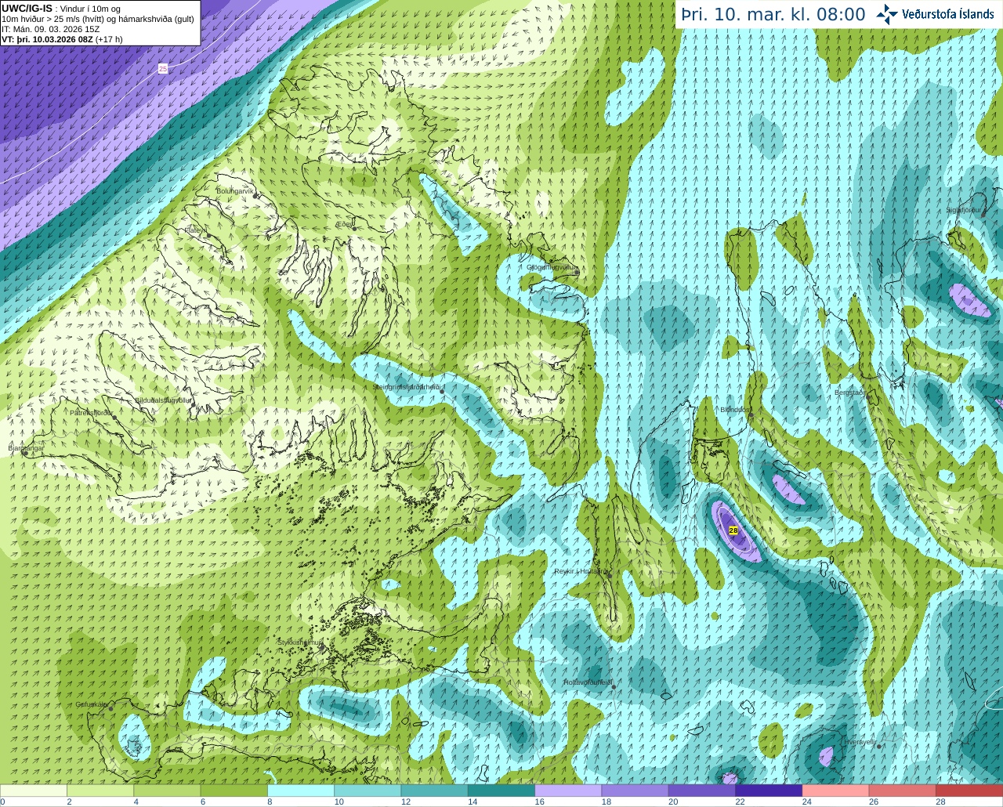Click the 10–12 m/s turquoise legend swatch
The height and width of the screenshot is (807, 1003).
(368, 791)
